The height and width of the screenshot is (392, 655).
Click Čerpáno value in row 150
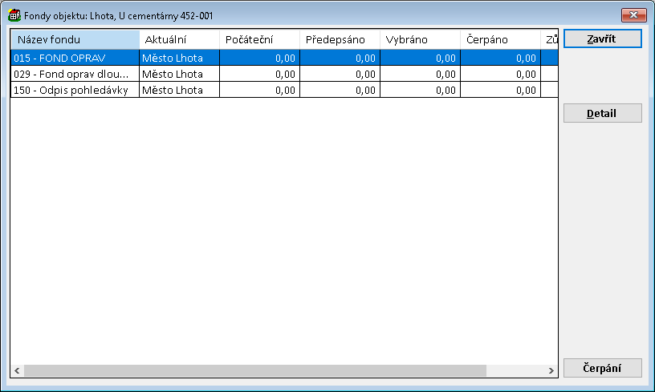(x=500, y=90)
